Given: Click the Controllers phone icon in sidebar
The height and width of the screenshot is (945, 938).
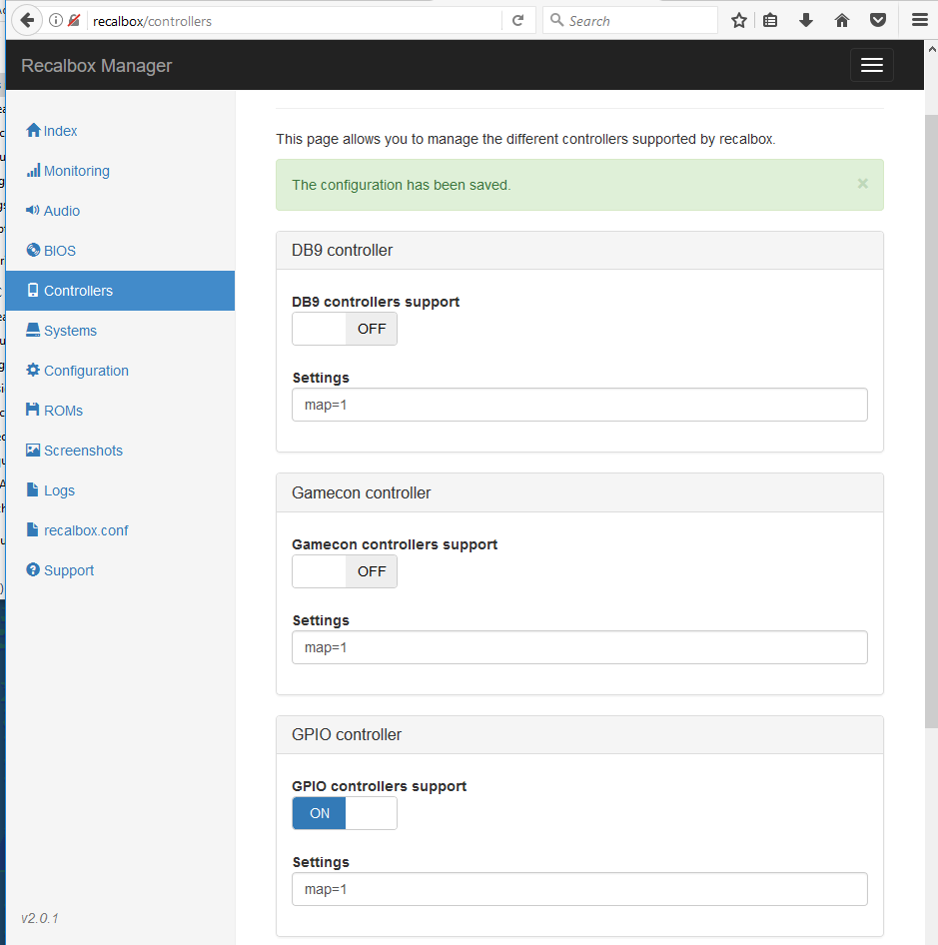Looking at the screenshot, I should [x=33, y=290].
